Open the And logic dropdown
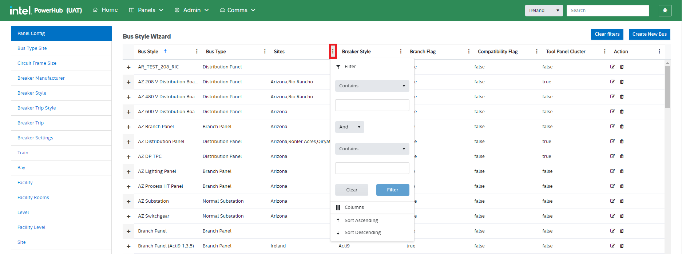682x254 pixels. pyautogui.click(x=349, y=127)
